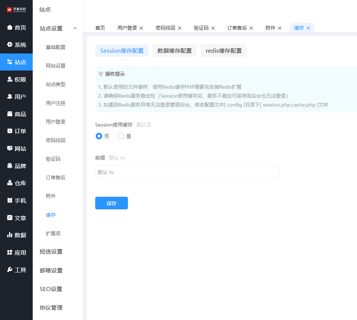Switch to the 数据缓存配置 tab
The image size is (357, 320).
[x=174, y=51]
